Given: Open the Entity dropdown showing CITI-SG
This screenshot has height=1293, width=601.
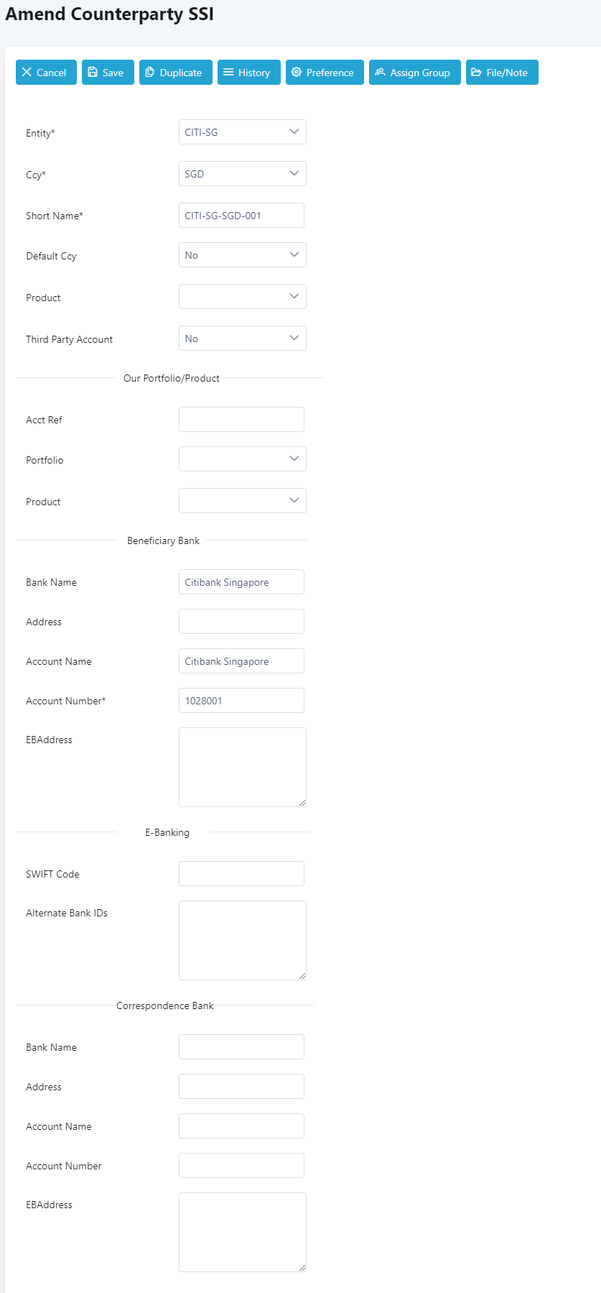Looking at the screenshot, I should pos(242,132).
